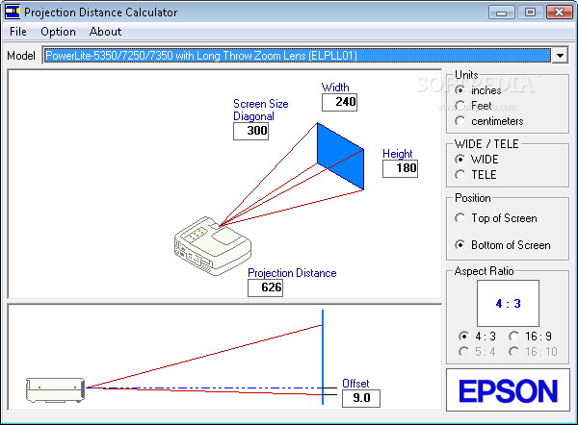Choose the TELE lens setting
Screen dimensions: 578x425
tap(476, 175)
